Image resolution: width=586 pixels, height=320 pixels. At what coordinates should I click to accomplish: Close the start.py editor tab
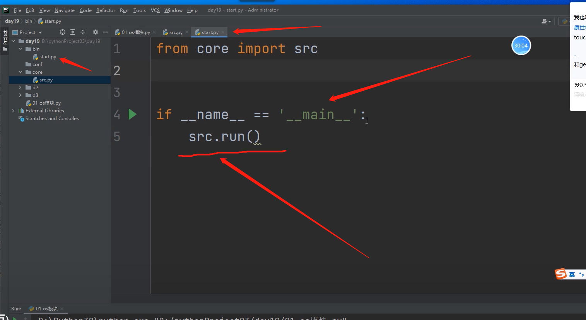coord(223,32)
